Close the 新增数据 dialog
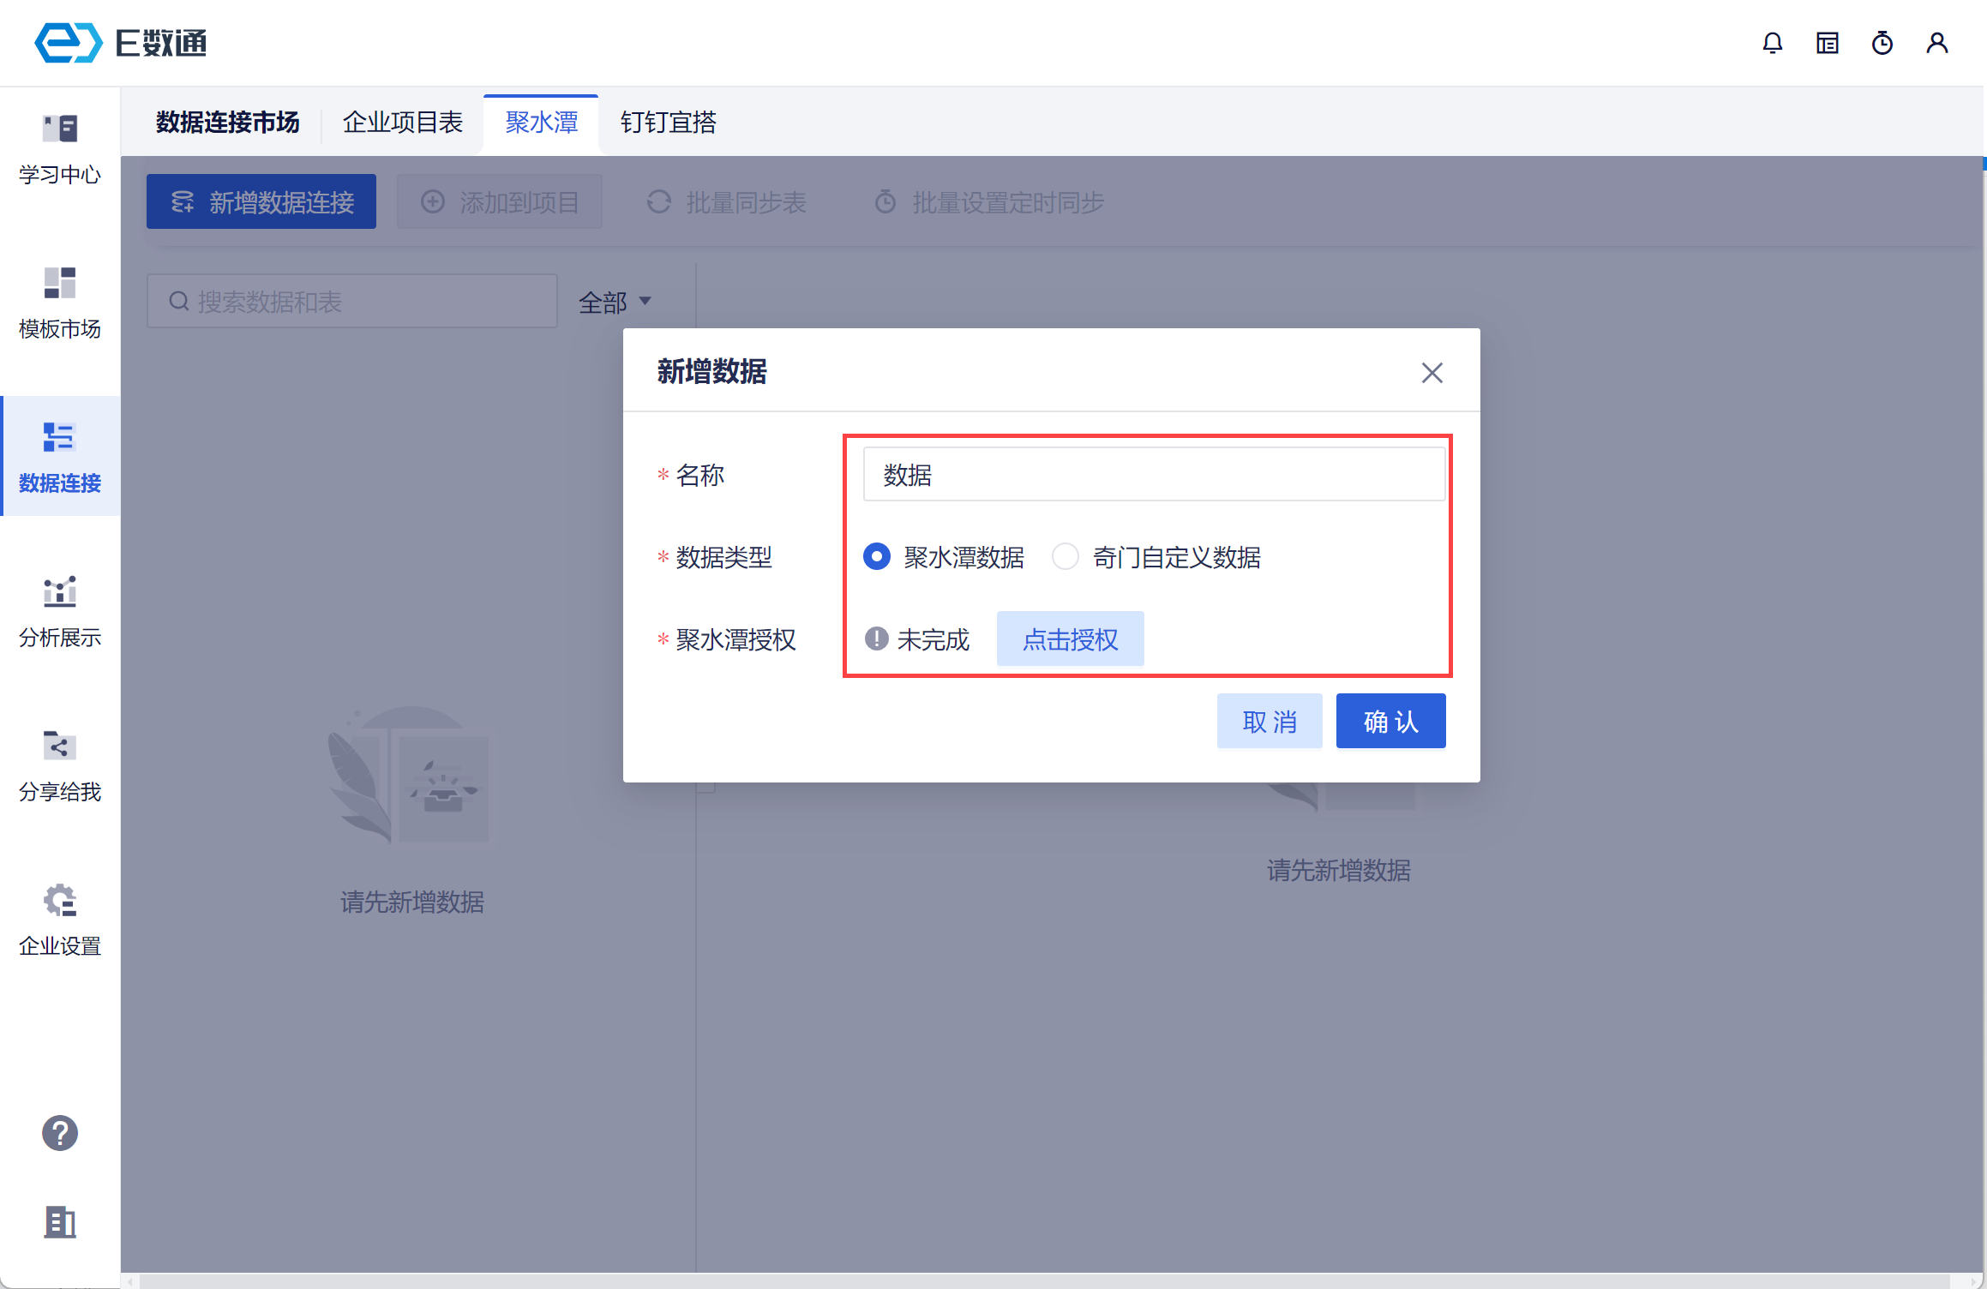 [x=1432, y=373]
